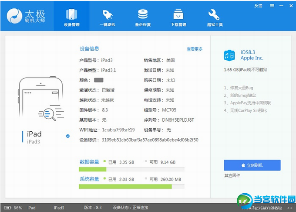
Task: Click the model number MC705
Action: [169, 110]
